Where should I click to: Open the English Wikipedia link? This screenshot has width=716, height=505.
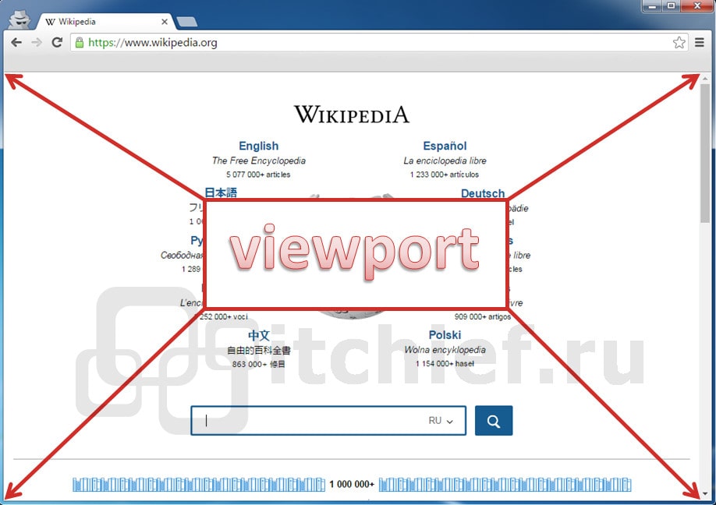(x=258, y=146)
